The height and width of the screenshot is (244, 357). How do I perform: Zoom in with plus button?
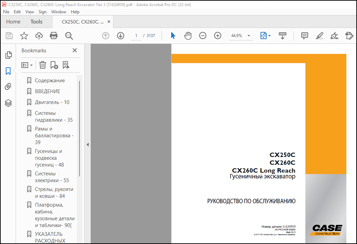[218, 36]
